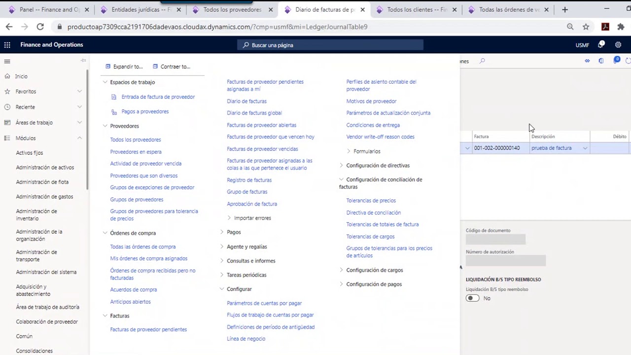Image resolution: width=631 pixels, height=355 pixels.
Task: Expand the Pagos section
Action: pyautogui.click(x=222, y=232)
